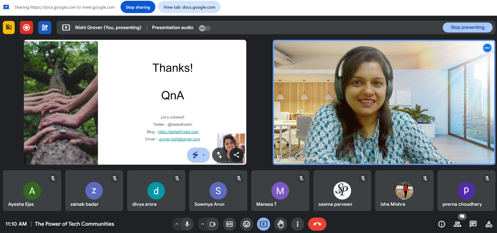Expand video settings chevron beside camera
The height and width of the screenshot is (233, 497).
click(203, 224)
